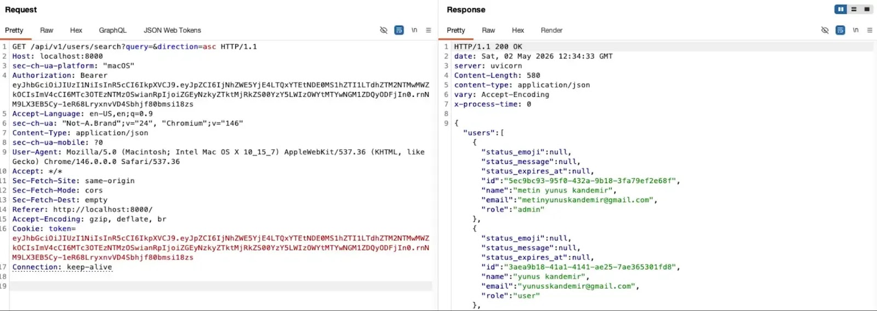Switch Response view to Hex tab
The height and width of the screenshot is (311, 877).
tap(518, 30)
